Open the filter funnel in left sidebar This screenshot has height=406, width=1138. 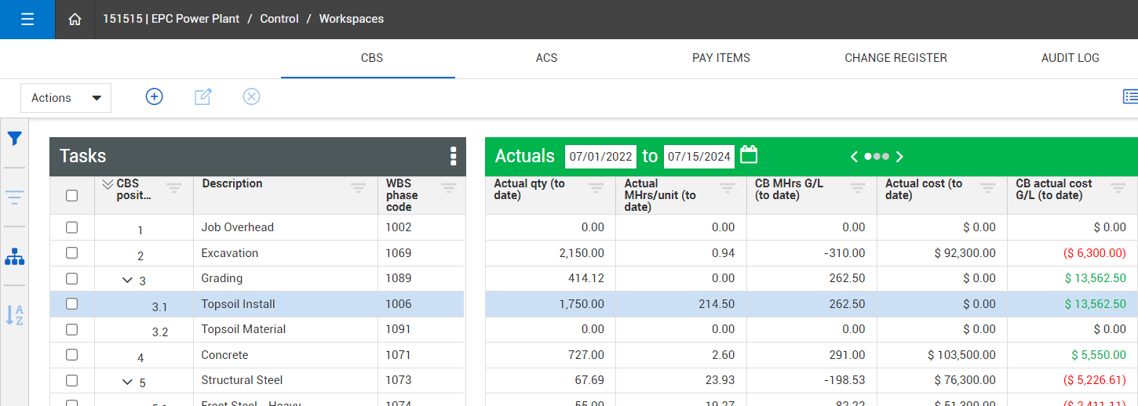tap(14, 139)
